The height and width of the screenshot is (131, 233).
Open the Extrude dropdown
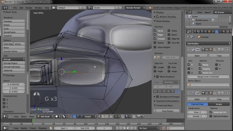(14, 59)
